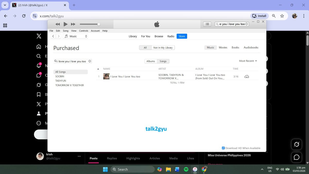Viewport: 309px width, 174px height.
Task: Select the Store tab
Action: [x=182, y=36]
